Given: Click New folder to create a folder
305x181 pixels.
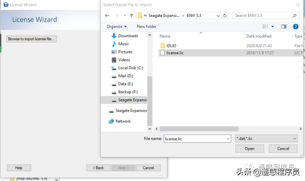Looking at the screenshot, I should tap(146, 26).
